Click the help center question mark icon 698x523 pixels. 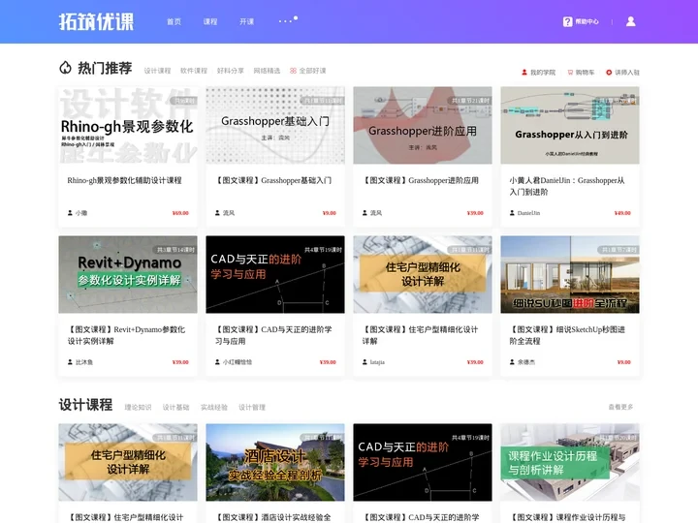pos(567,21)
